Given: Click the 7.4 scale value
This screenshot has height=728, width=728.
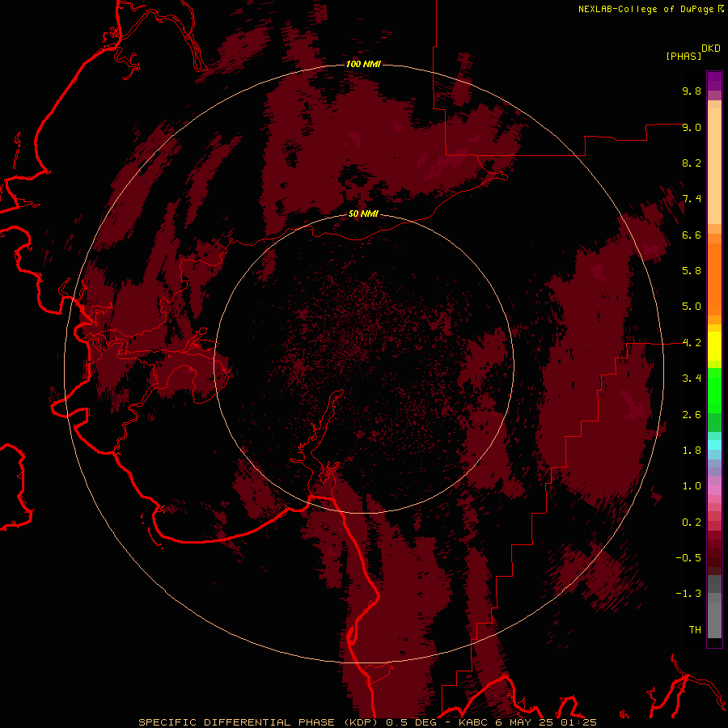Looking at the screenshot, I should pyautogui.click(x=692, y=199).
